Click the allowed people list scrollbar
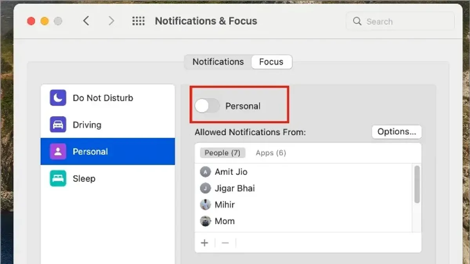470x264 pixels. coord(417,184)
